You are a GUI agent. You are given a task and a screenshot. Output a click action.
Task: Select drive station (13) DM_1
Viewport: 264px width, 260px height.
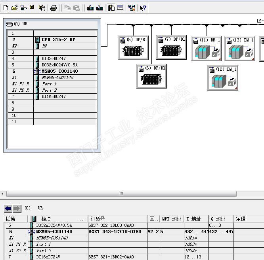240,49
